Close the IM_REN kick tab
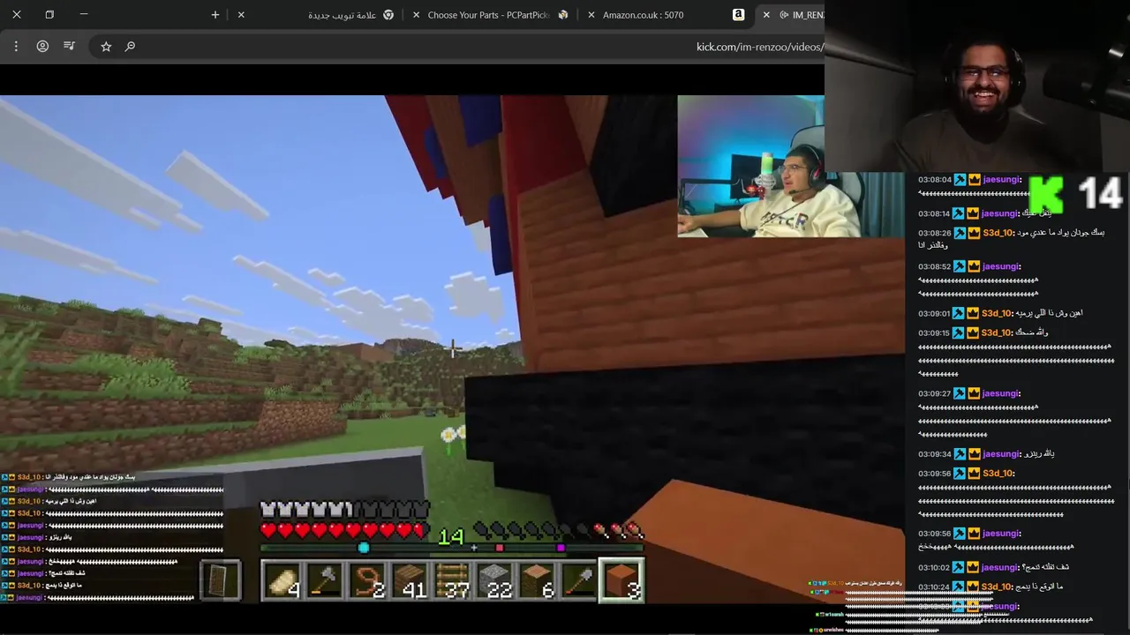Screen dimensions: 1130x635 (x=766, y=15)
